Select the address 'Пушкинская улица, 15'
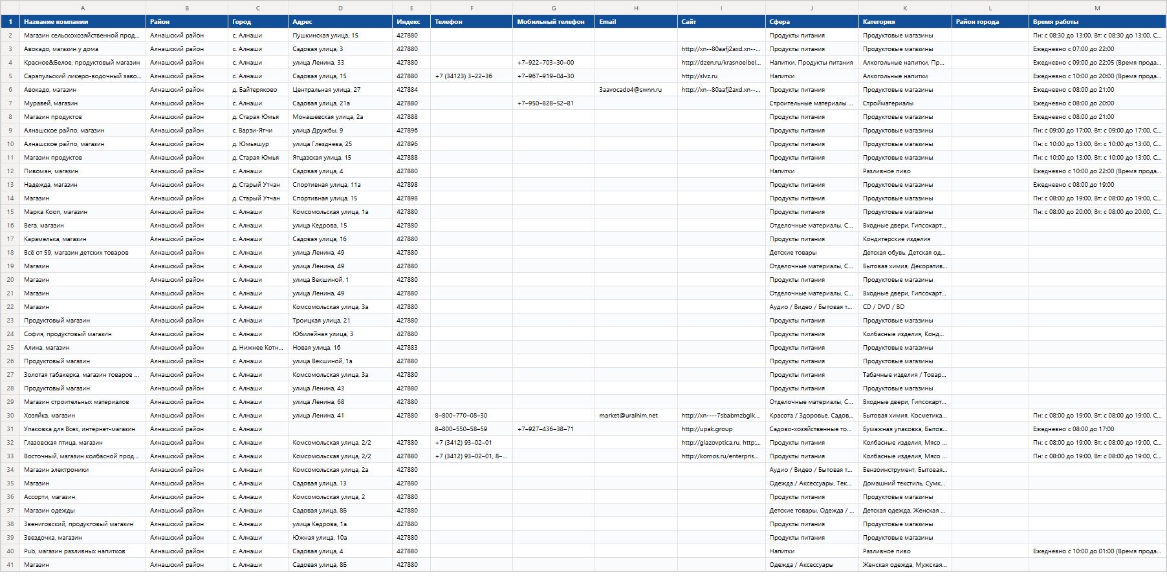The width and height of the screenshot is (1167, 583). 340,36
